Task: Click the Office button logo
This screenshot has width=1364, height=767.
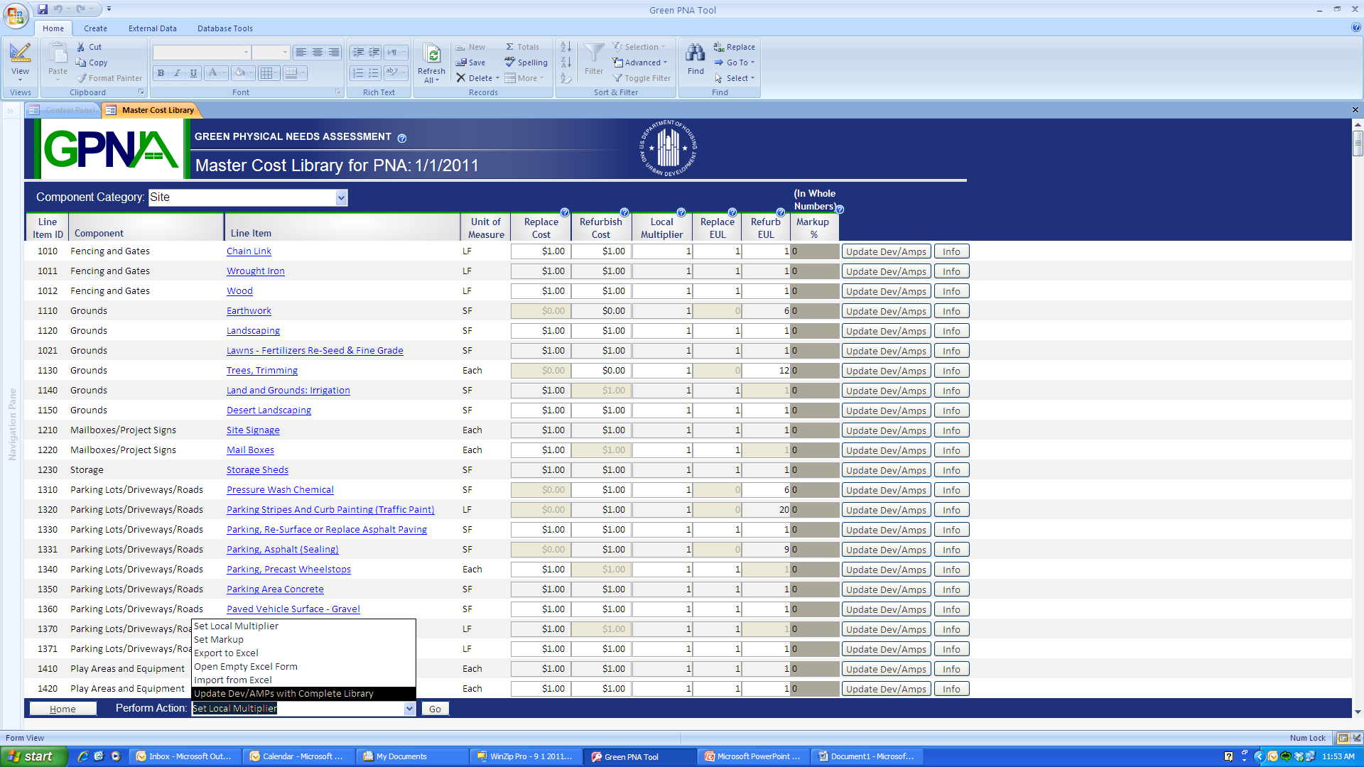Action: (16, 16)
